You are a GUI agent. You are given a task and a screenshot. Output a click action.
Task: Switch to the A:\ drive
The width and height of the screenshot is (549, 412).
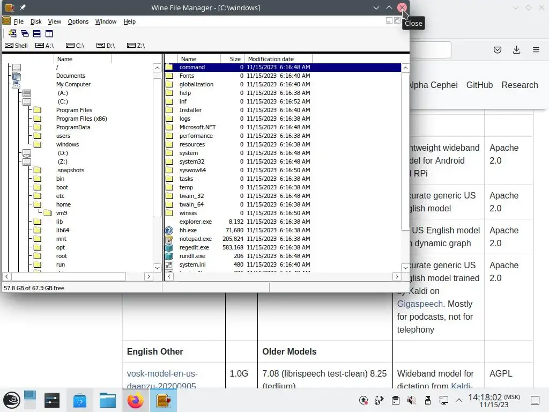44,46
